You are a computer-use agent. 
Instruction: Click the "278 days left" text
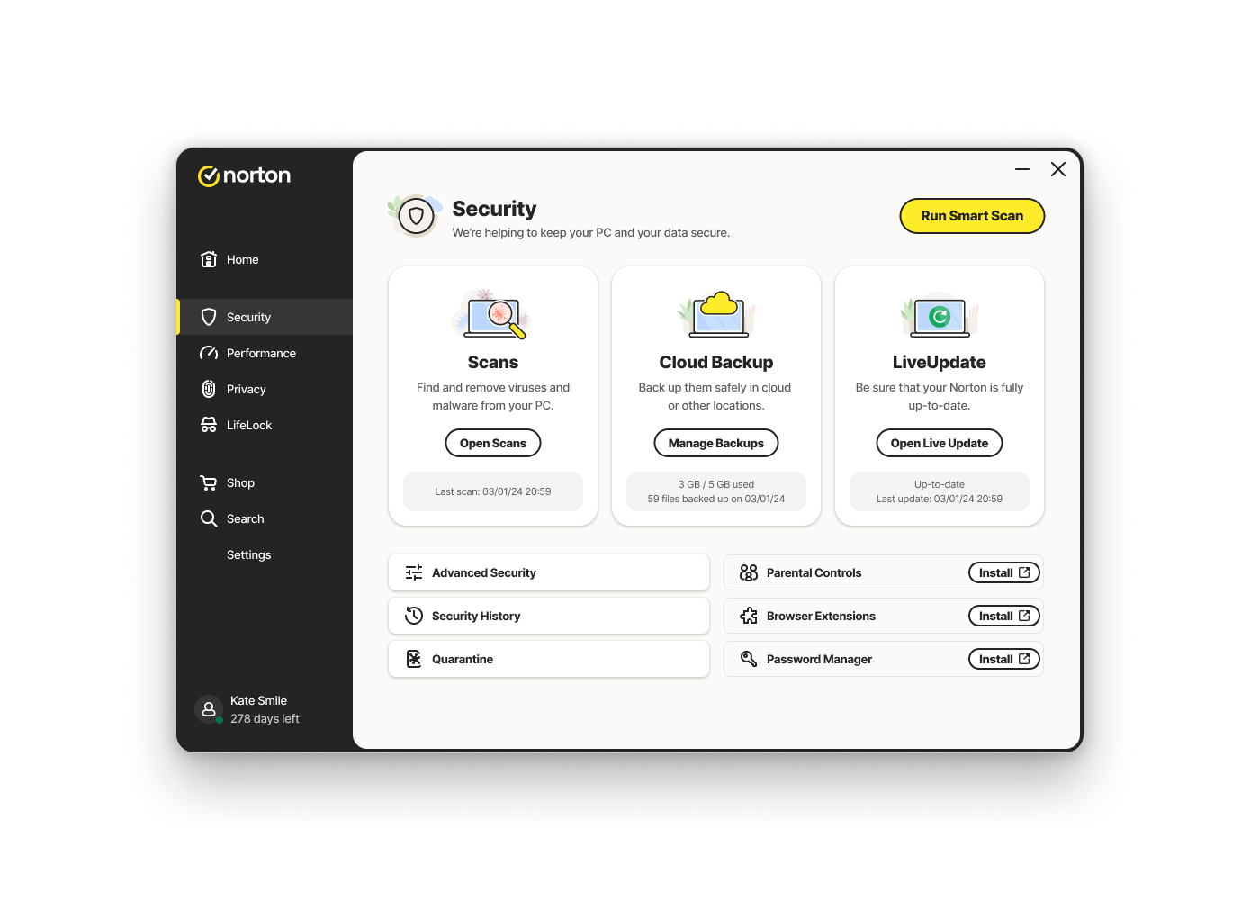coord(265,718)
